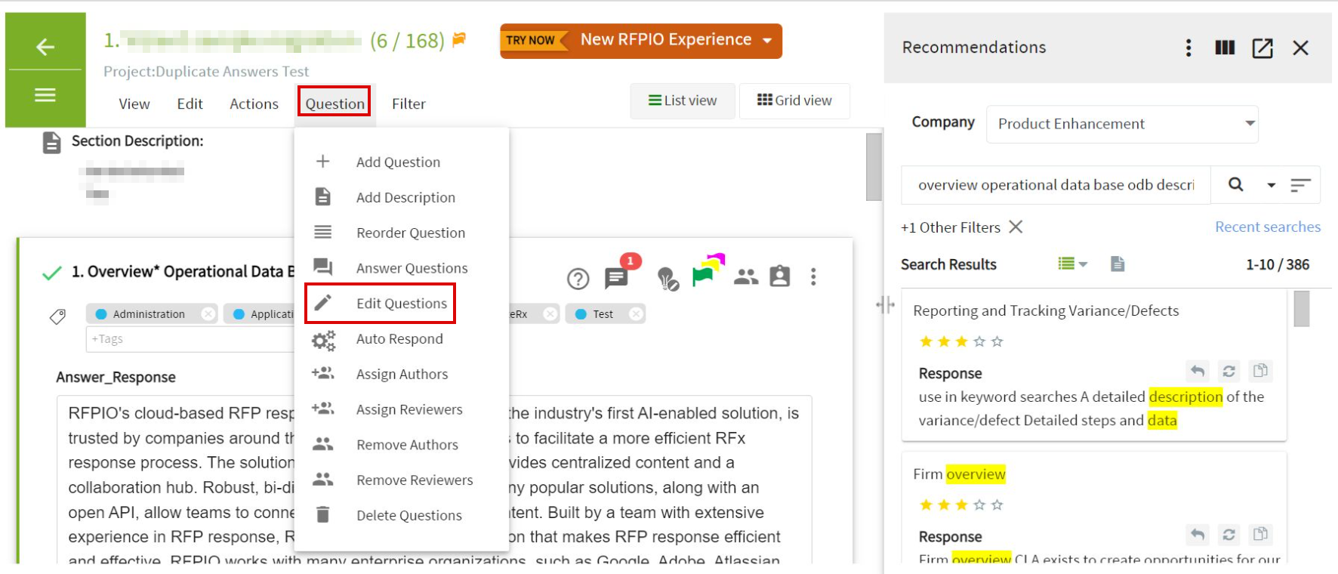Open the Edit menu
Screen dimensions: 1338x574
click(x=190, y=103)
